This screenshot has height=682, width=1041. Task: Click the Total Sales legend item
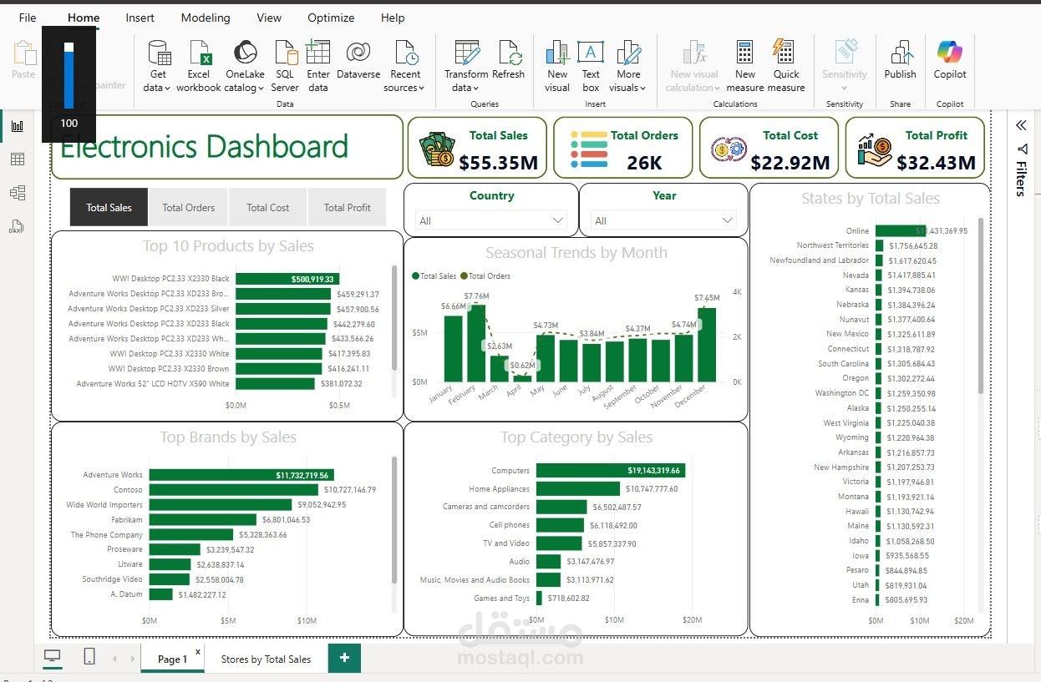tap(434, 275)
